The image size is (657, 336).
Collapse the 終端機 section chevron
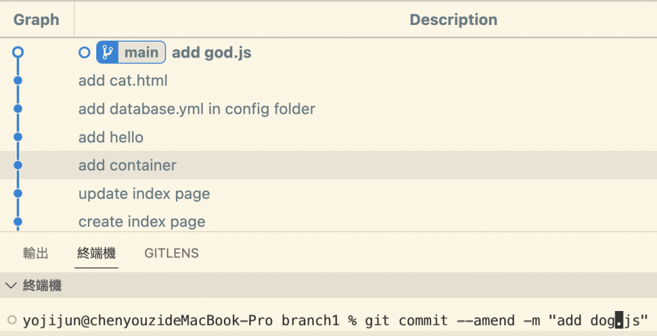12,285
